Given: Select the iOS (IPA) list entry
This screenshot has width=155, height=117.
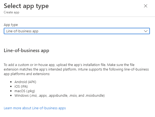Looking at the screenshot, I should (21, 87).
